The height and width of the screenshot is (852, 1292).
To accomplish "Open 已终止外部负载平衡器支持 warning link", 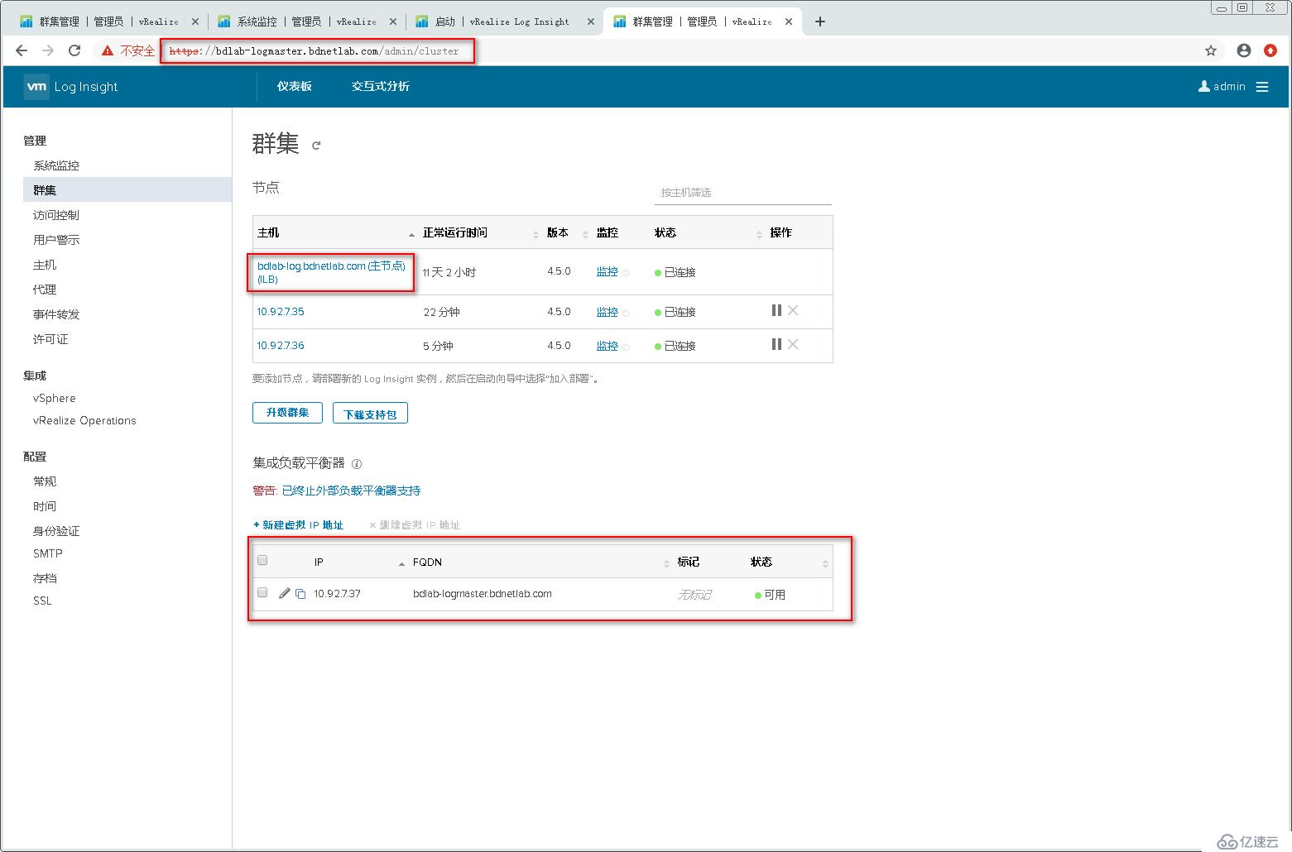I will coord(351,491).
